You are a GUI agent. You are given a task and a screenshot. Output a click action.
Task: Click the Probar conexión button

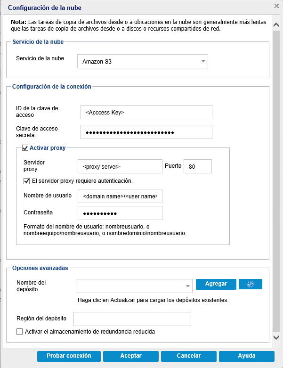pos(69,356)
